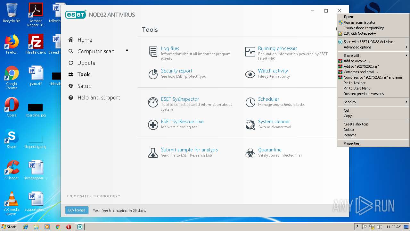The width and height of the screenshot is (410, 231).
Task: Open the Security report link
Action: pyautogui.click(x=176, y=71)
